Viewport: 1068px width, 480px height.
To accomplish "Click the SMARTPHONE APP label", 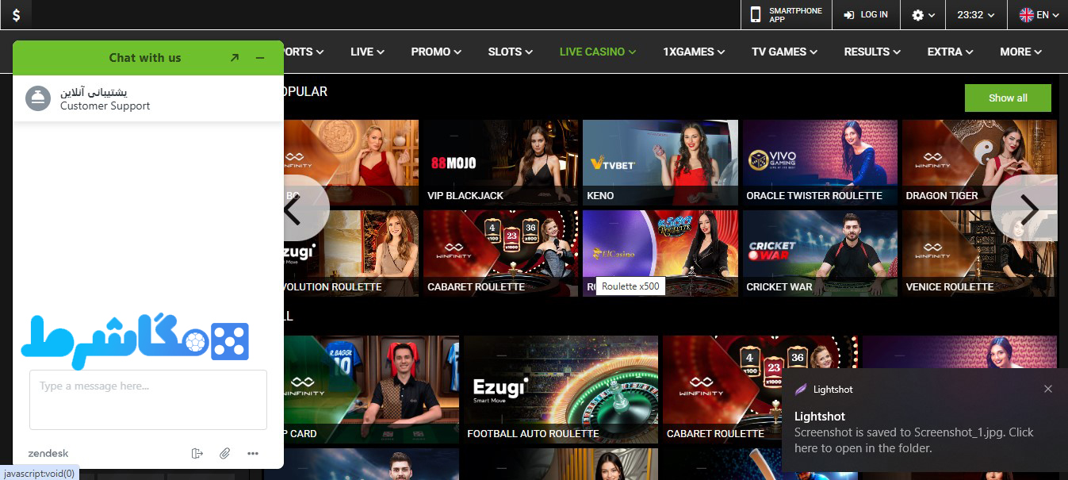I will 795,15.
